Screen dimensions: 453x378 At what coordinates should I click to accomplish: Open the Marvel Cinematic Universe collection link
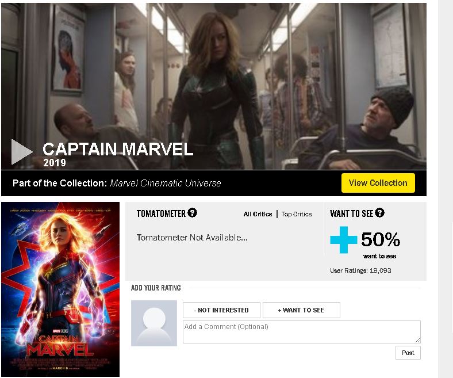click(x=166, y=183)
